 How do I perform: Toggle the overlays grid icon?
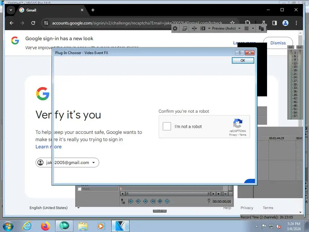tap(247, 28)
